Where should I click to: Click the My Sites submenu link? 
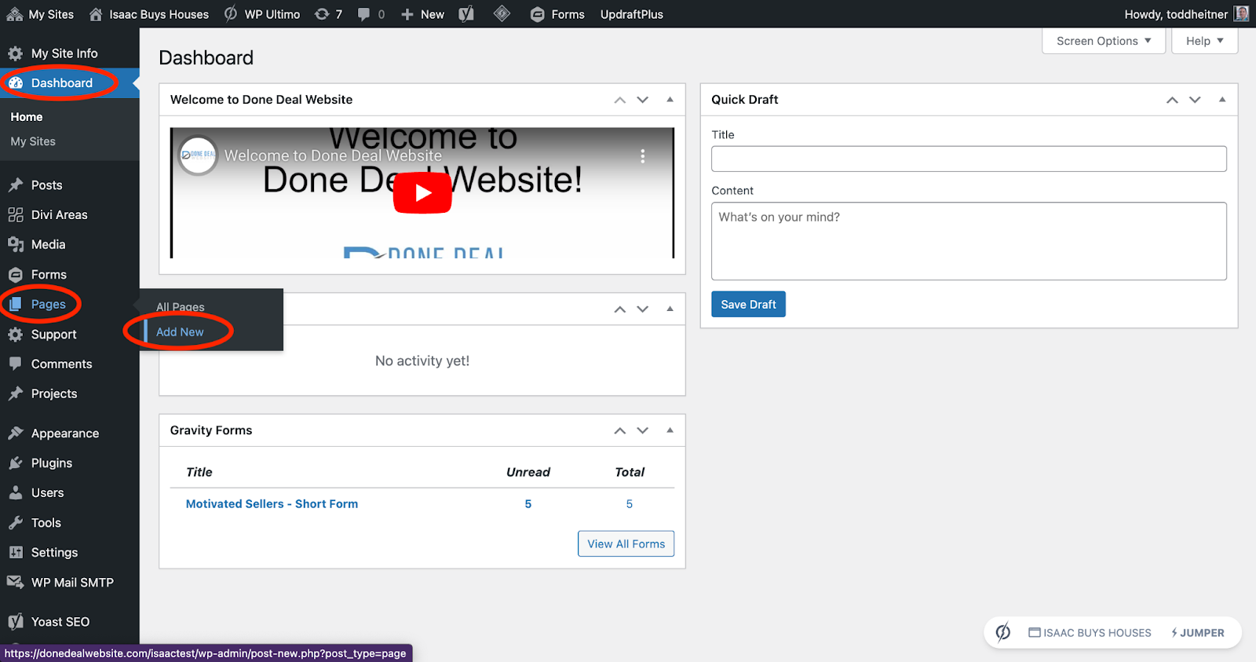point(33,141)
